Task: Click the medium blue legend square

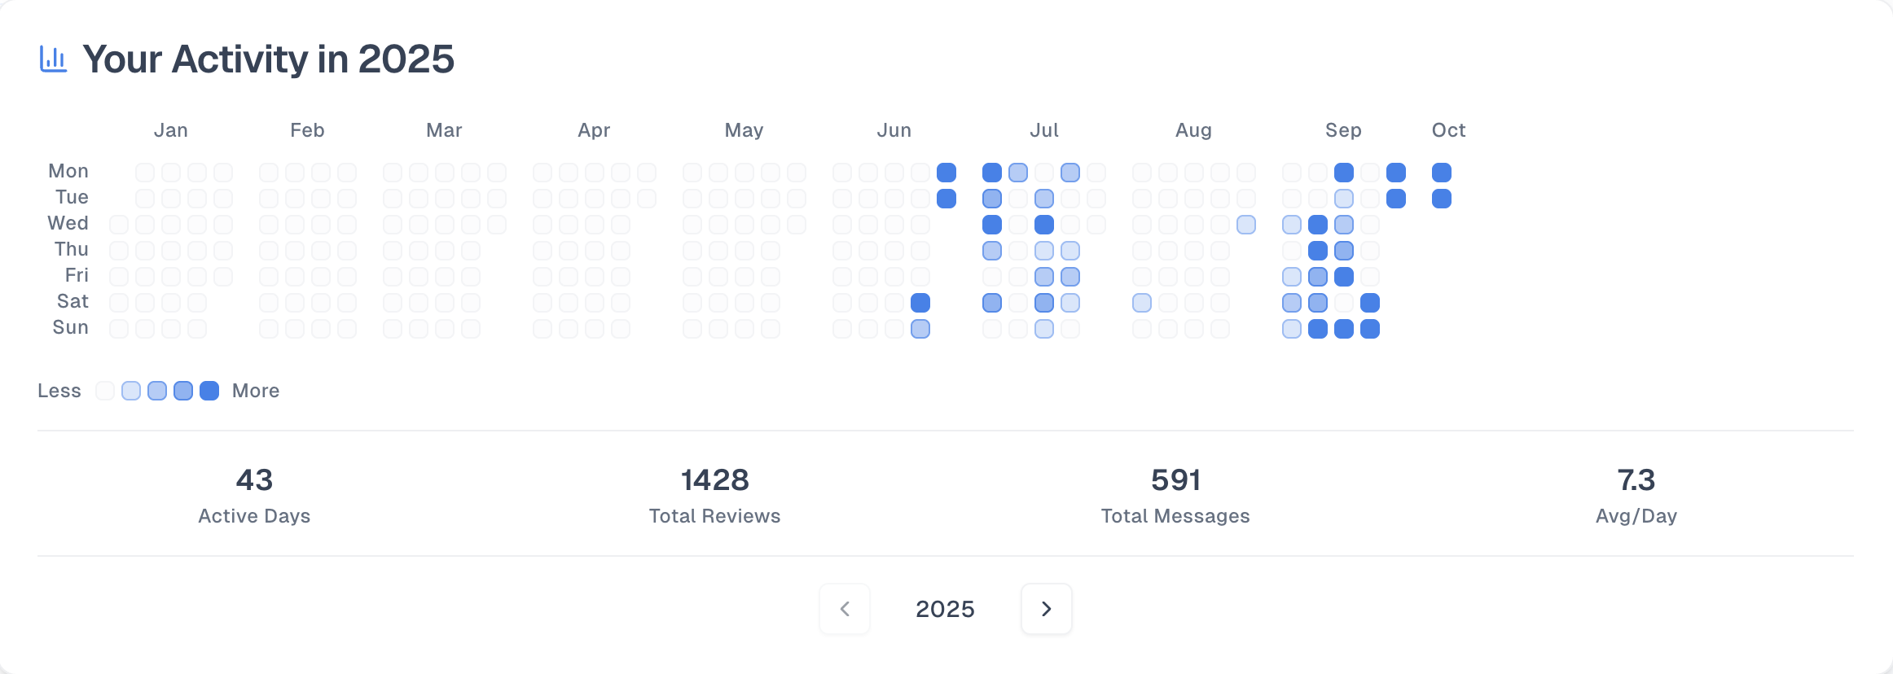Action: tap(157, 391)
